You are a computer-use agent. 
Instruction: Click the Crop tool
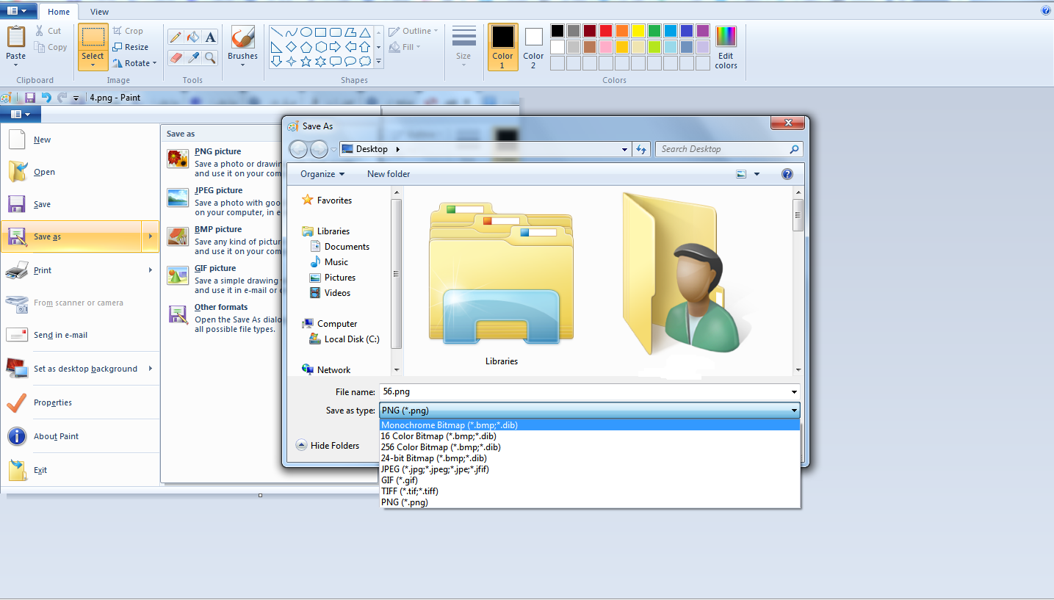(x=128, y=31)
